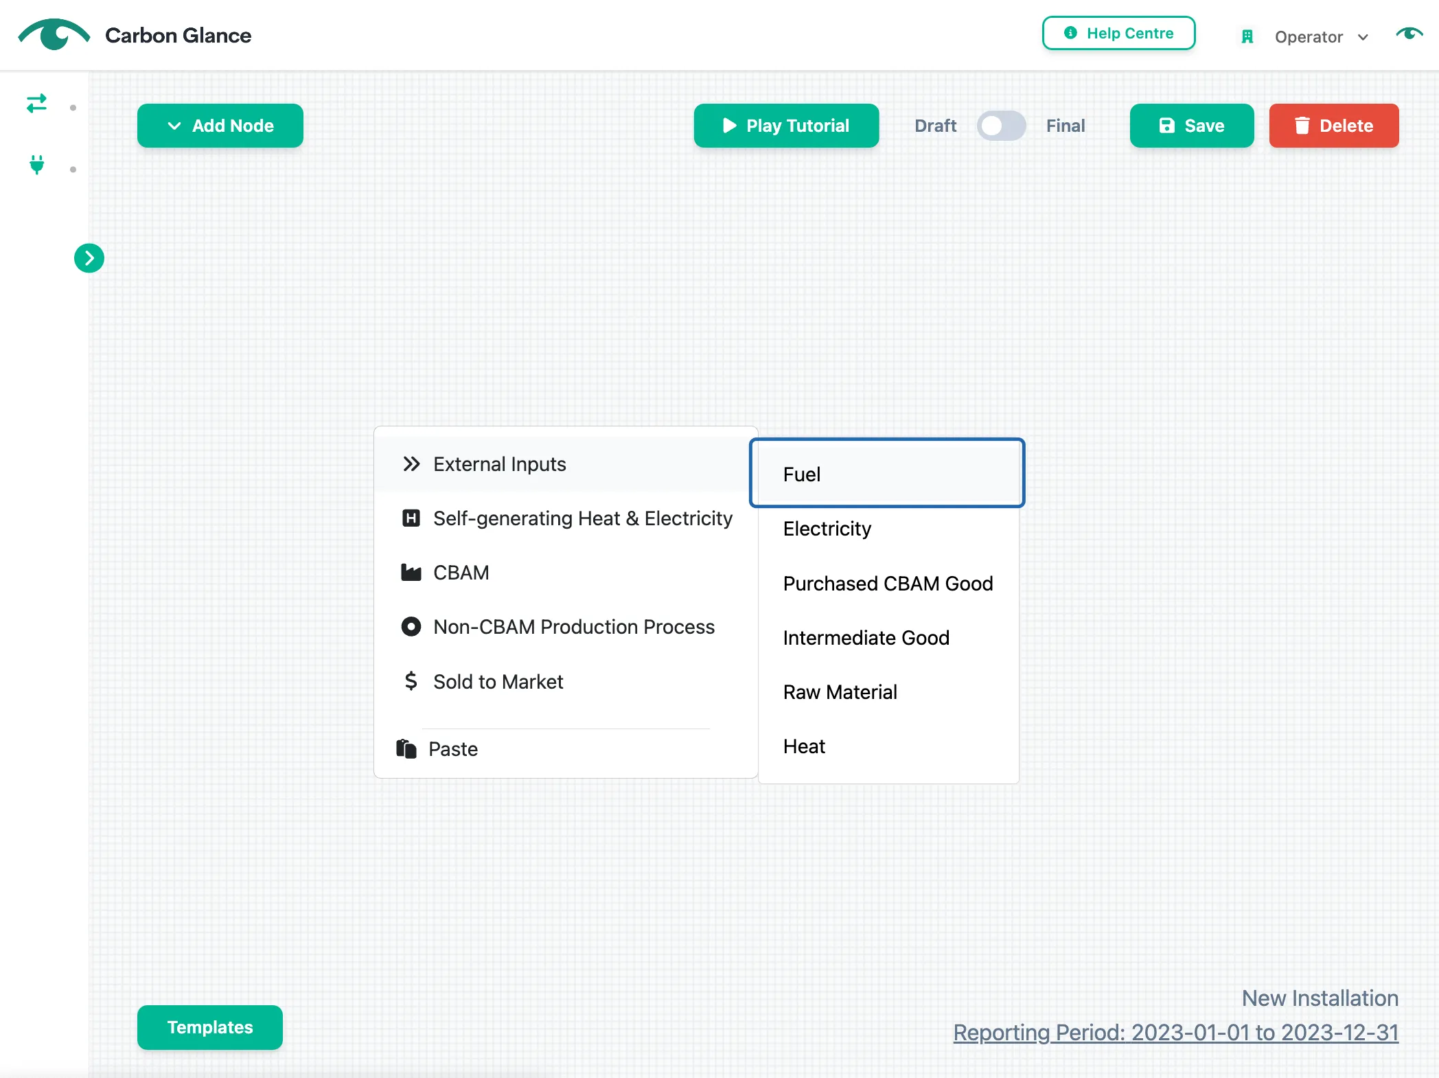Toggle Draft to Final switch
The image size is (1439, 1078).
coord(1001,126)
